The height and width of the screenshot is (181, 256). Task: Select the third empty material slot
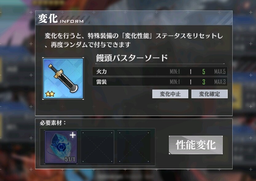134,147
